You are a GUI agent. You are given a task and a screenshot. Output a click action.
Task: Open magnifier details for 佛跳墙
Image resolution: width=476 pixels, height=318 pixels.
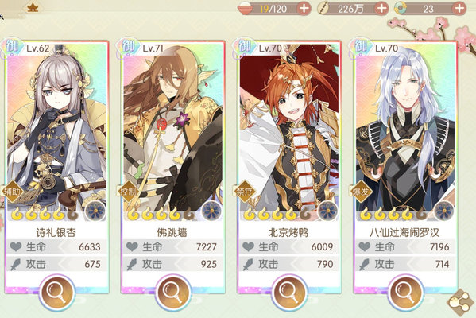coord(173,293)
